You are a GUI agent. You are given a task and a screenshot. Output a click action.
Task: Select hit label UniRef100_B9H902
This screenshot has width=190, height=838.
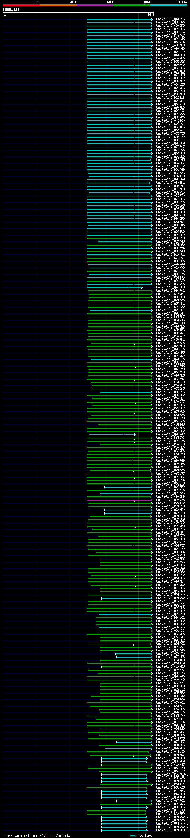click(170, 291)
